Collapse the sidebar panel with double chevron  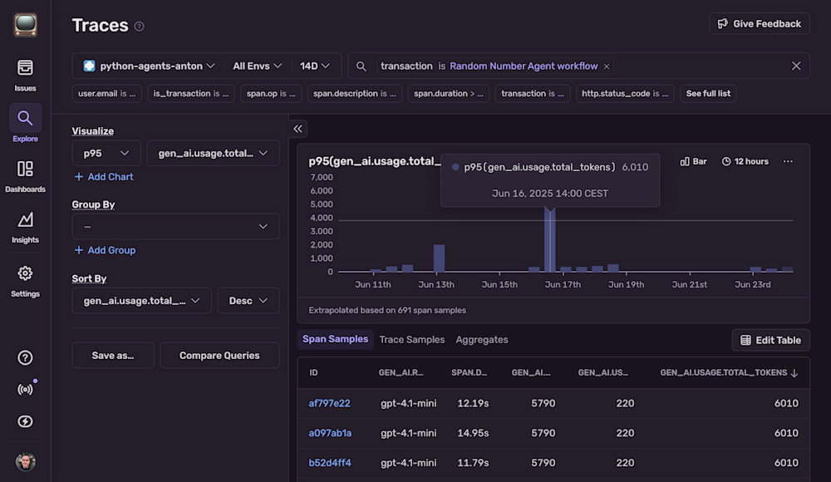click(297, 129)
